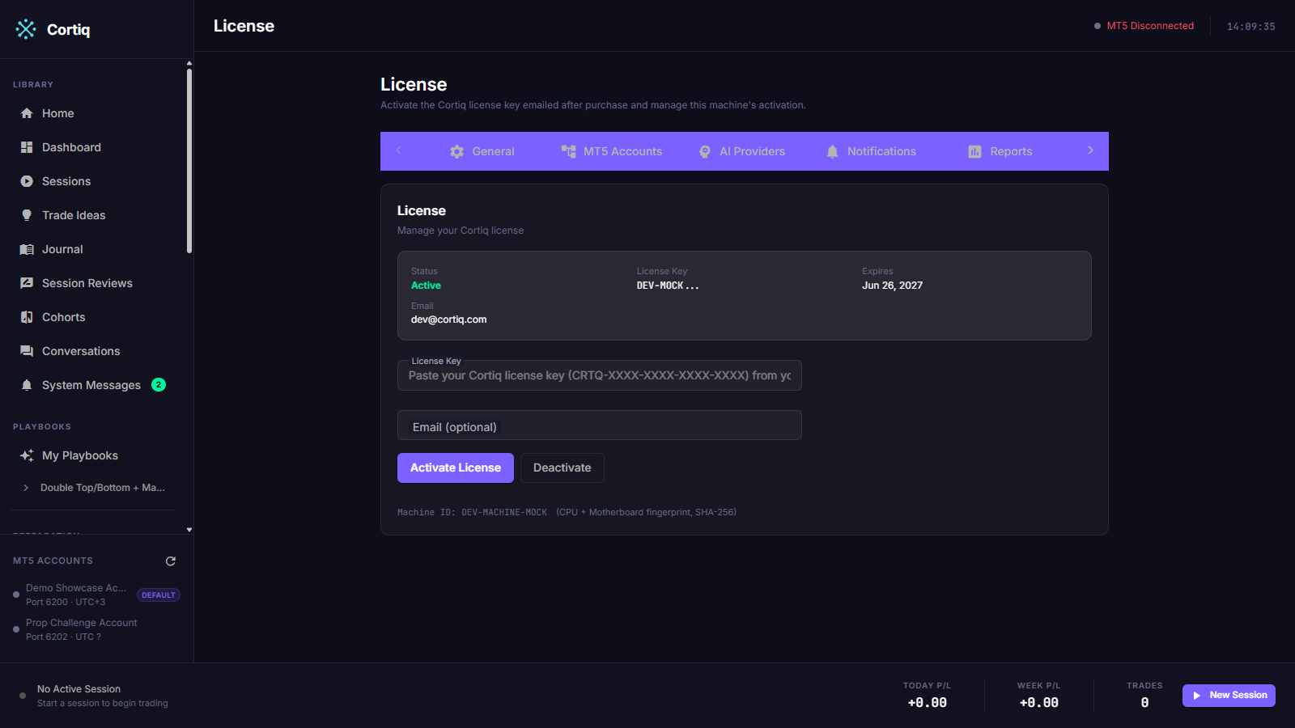Click the Deactivate button

[x=563, y=468]
